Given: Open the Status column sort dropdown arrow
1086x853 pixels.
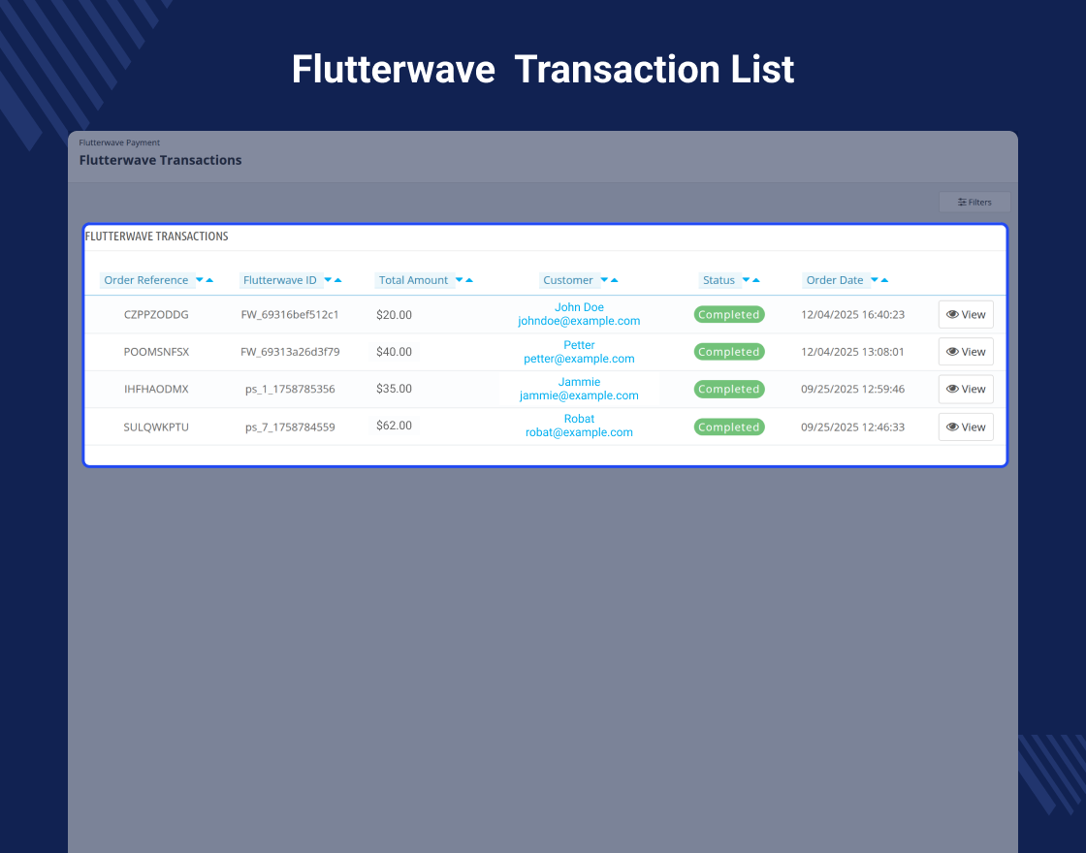Looking at the screenshot, I should point(746,279).
